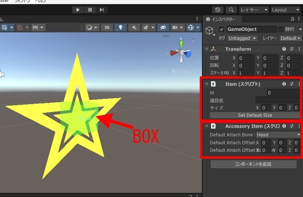This screenshot has height=197, width=303.
Task: Toggle the grid visibility icon in scene toolbar
Action: coord(5,27)
